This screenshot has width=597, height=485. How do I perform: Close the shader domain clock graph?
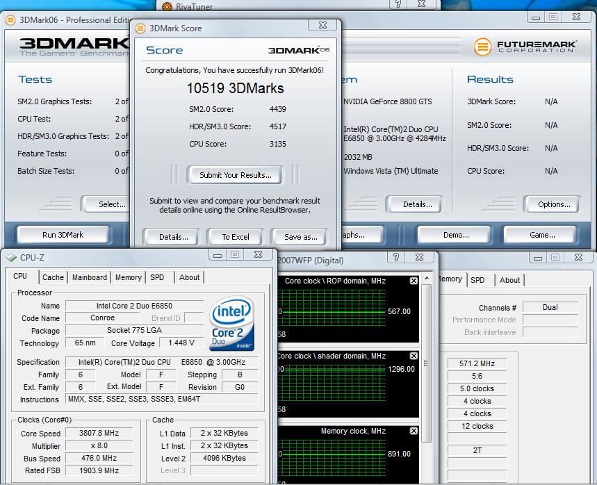pos(414,356)
